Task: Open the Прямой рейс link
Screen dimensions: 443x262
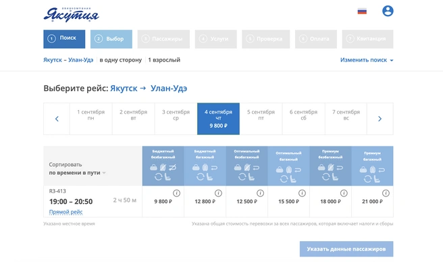Action: (x=66, y=211)
